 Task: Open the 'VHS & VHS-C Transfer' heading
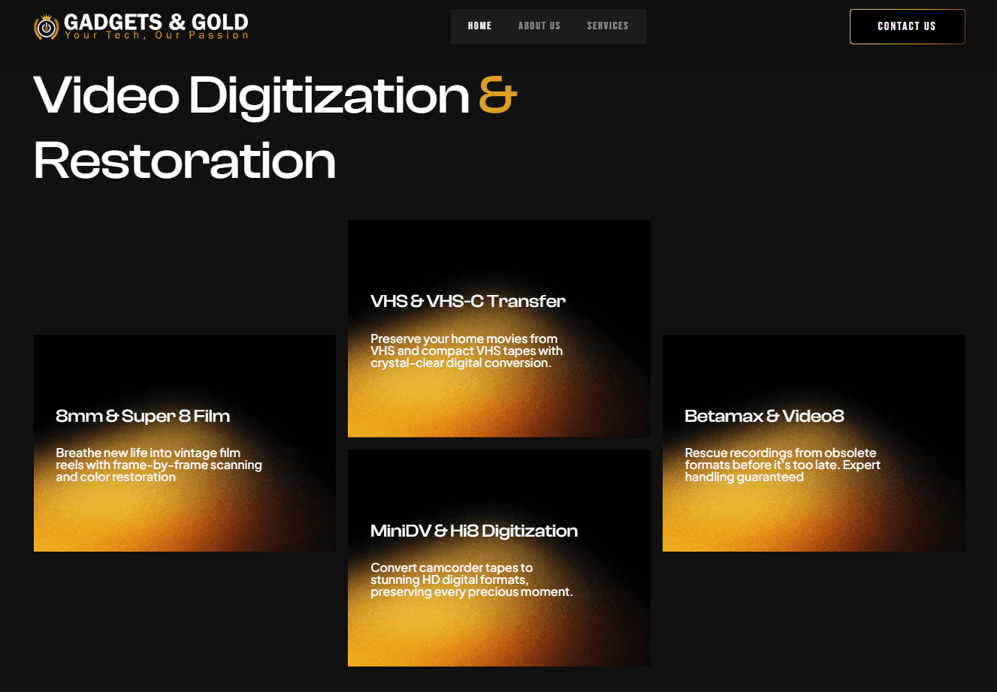pyautogui.click(x=468, y=301)
